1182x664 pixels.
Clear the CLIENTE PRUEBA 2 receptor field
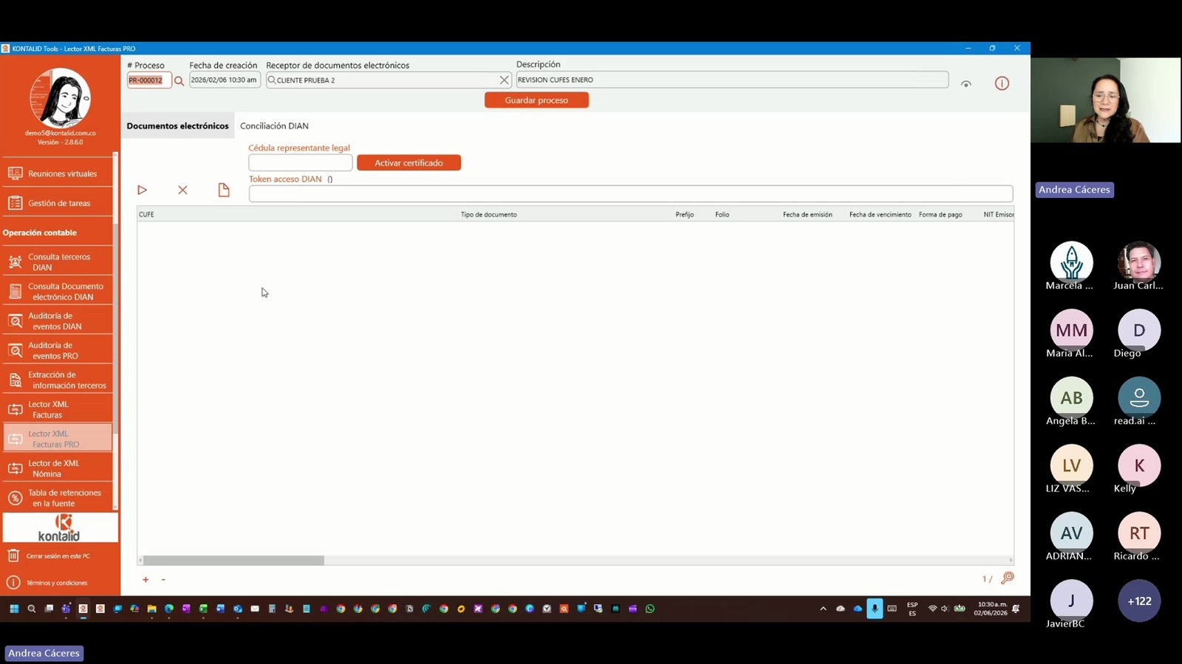click(504, 80)
